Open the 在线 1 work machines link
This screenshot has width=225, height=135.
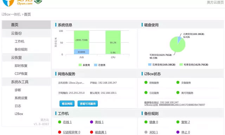click(67, 122)
